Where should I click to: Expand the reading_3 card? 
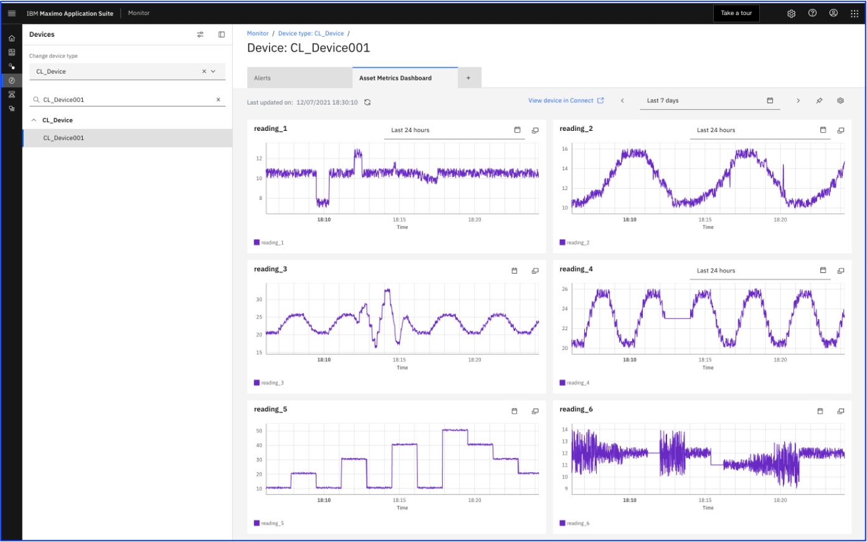[535, 271]
